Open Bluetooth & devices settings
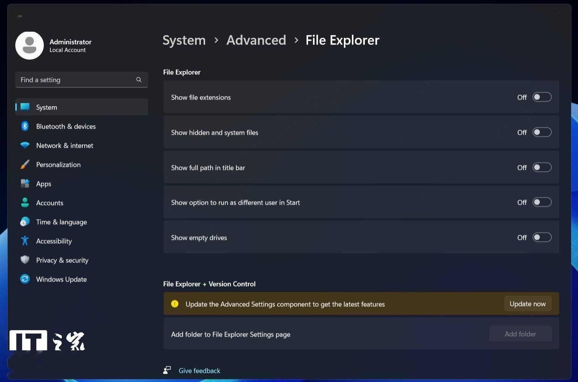 pos(82,126)
